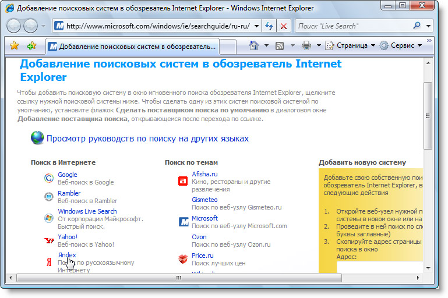
Task: Click the Home page icon
Action: (253, 45)
